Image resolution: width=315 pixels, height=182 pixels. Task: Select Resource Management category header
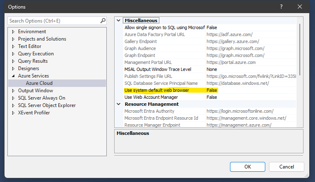tap(152, 104)
